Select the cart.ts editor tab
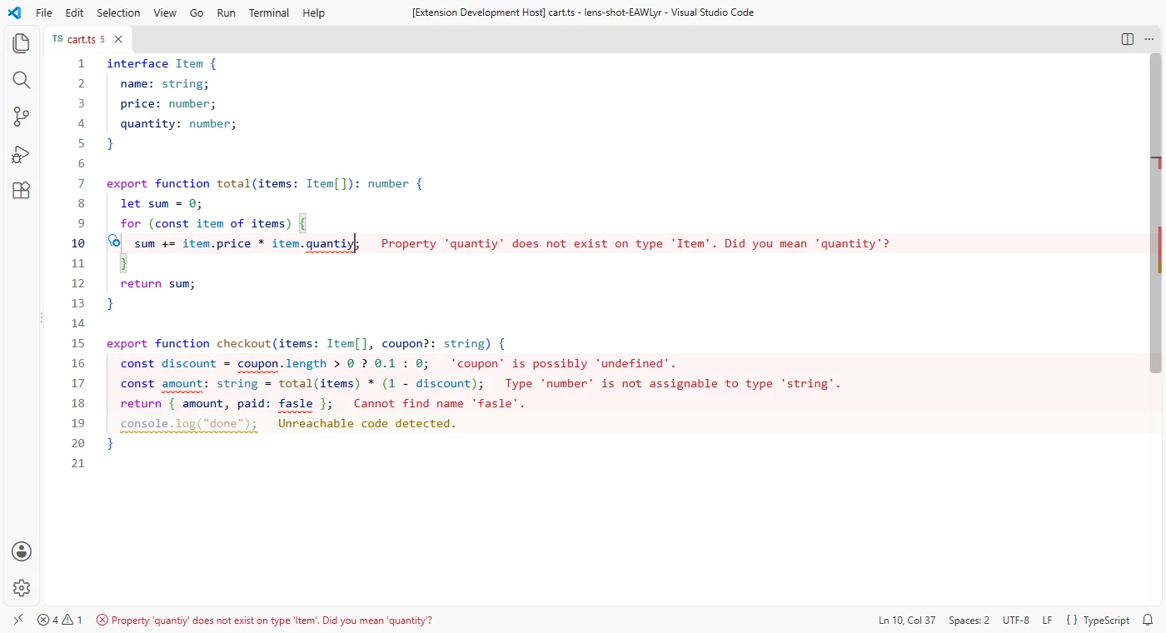Viewport: 1166px width, 633px height. (x=87, y=39)
